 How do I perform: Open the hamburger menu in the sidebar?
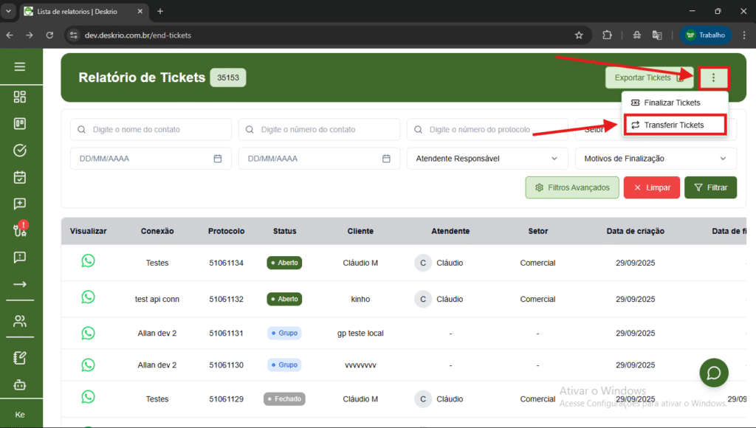click(20, 66)
